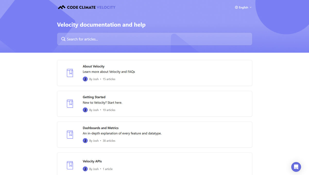Click the Code Climate Velocity logo
309x175 pixels.
86,7
